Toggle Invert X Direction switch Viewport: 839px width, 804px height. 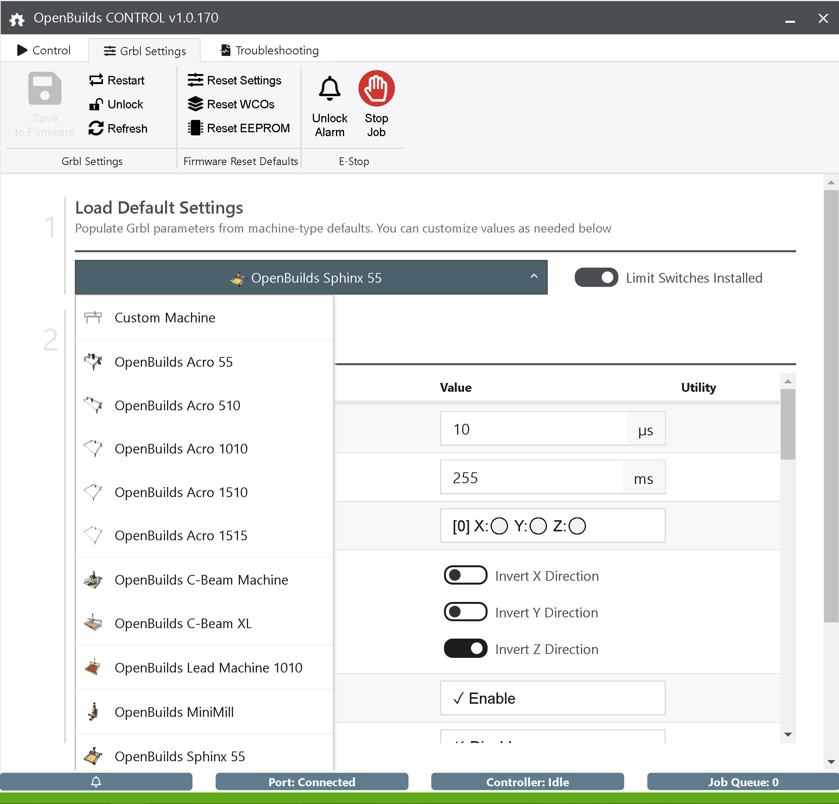465,575
